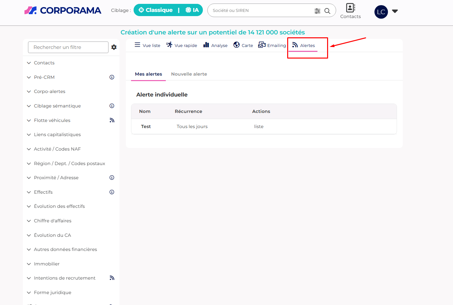Open the filter settings gear icon

pyautogui.click(x=114, y=47)
